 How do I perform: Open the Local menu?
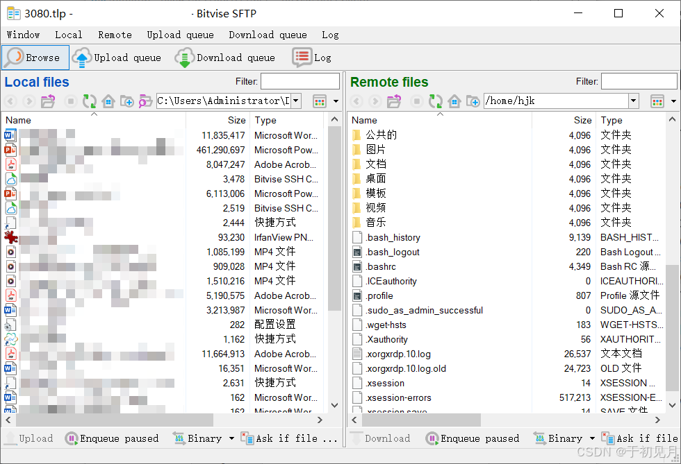tap(68, 35)
